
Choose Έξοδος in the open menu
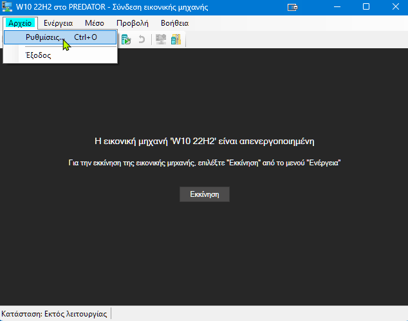coord(60,55)
